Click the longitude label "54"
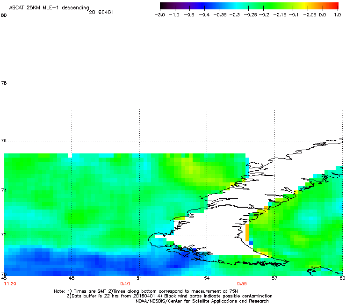The height and width of the screenshot is (304, 346). tap(207, 278)
